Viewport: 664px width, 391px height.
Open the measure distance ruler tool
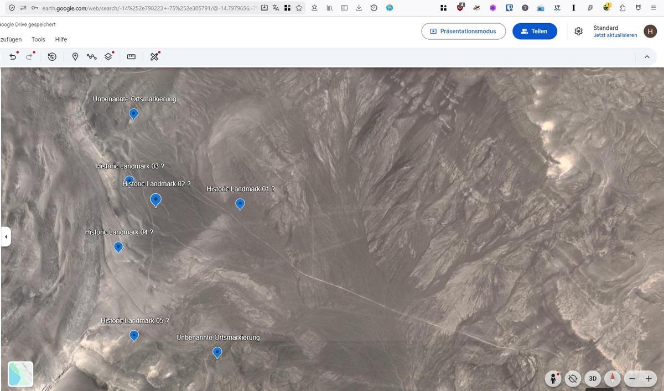[131, 56]
